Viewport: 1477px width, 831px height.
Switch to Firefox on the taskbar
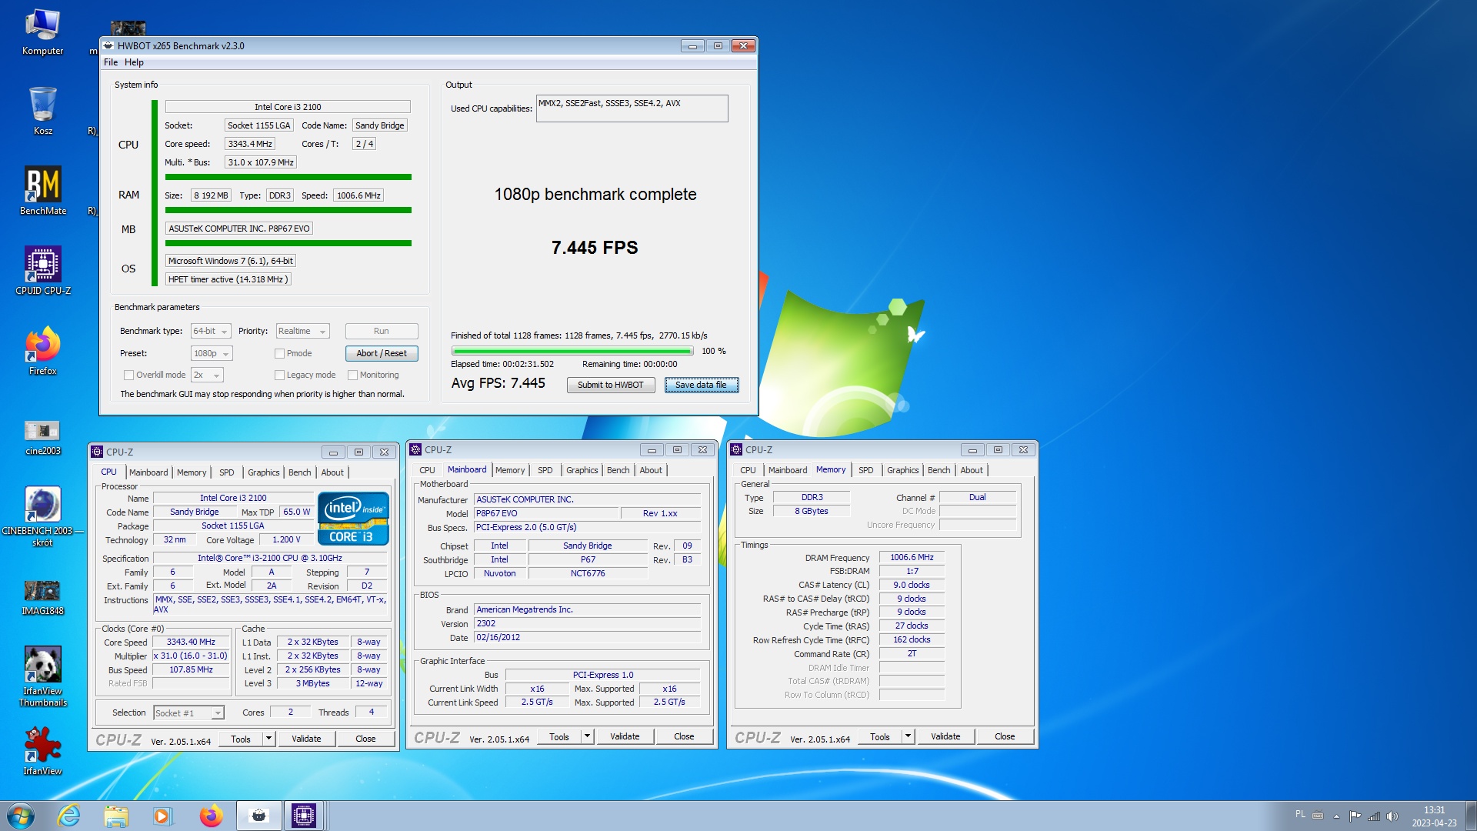tap(210, 816)
